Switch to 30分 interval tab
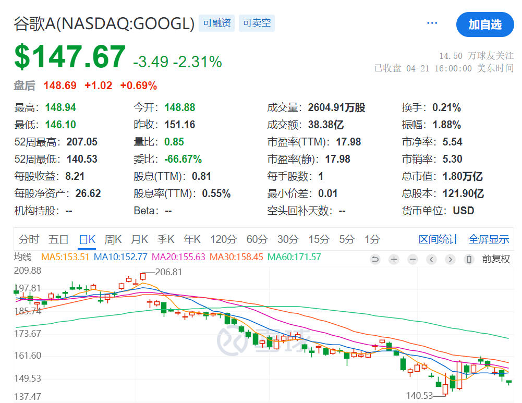The image size is (522, 403). [x=288, y=239]
